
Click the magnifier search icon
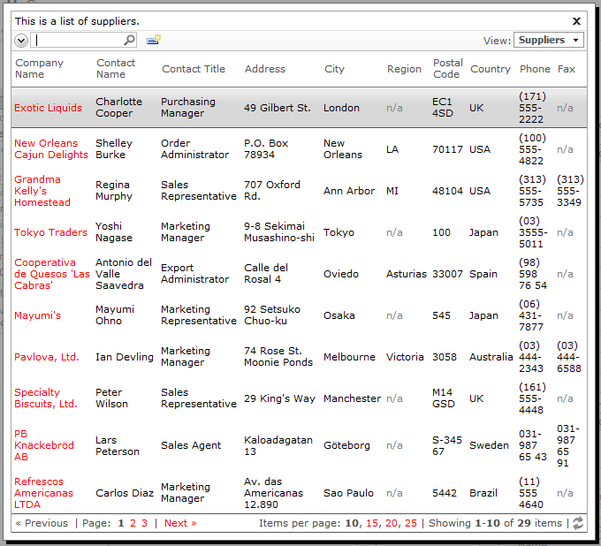tap(130, 40)
